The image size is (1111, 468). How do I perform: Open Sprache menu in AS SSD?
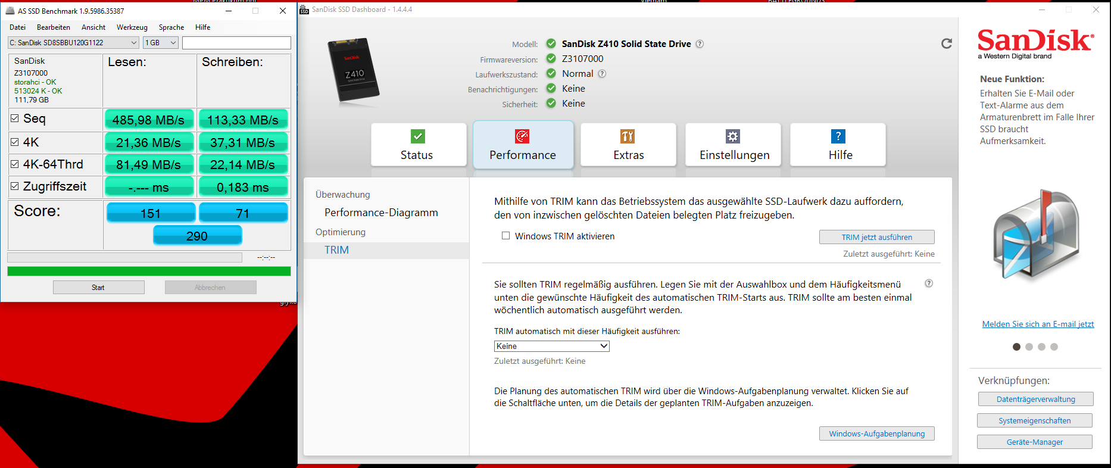171,27
